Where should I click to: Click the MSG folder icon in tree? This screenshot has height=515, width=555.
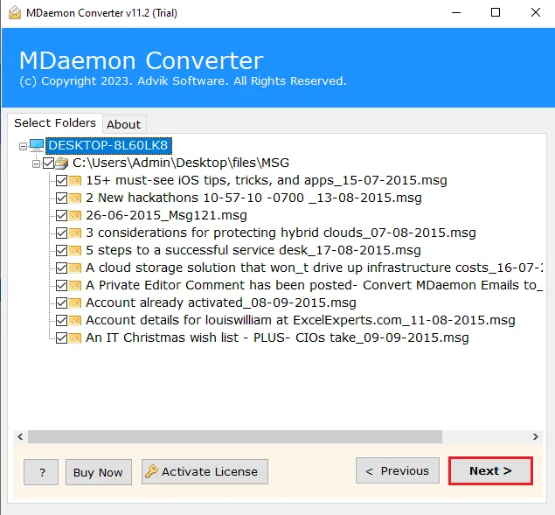(x=62, y=163)
